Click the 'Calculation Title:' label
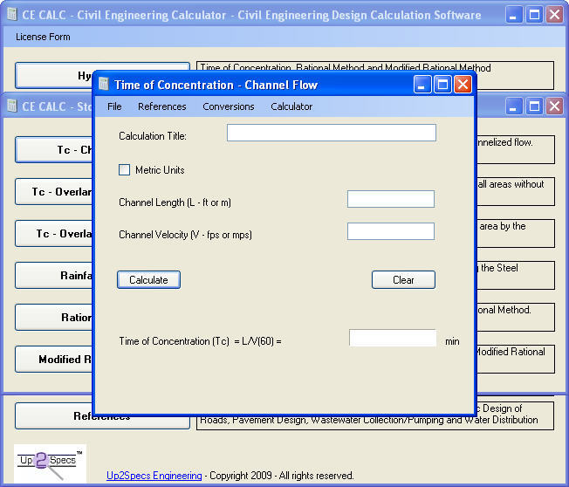 click(x=153, y=136)
